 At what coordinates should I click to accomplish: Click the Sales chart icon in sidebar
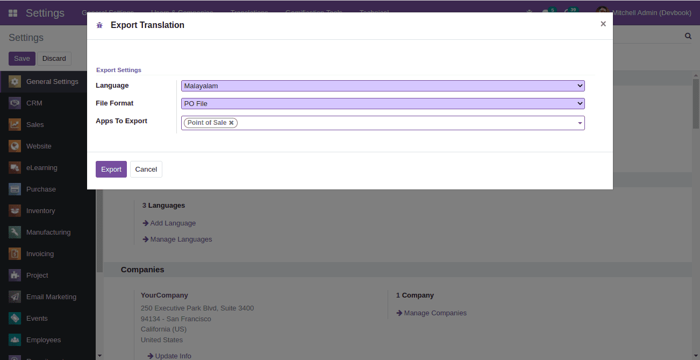15,125
